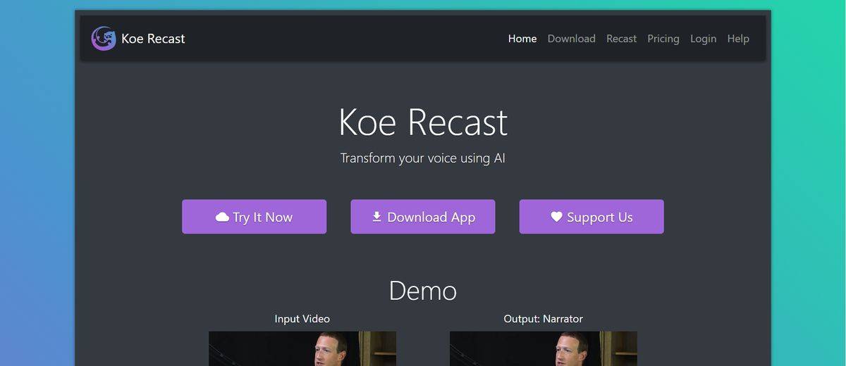This screenshot has height=366, width=846.
Task: Go to the Home nav item
Action: [x=522, y=39]
